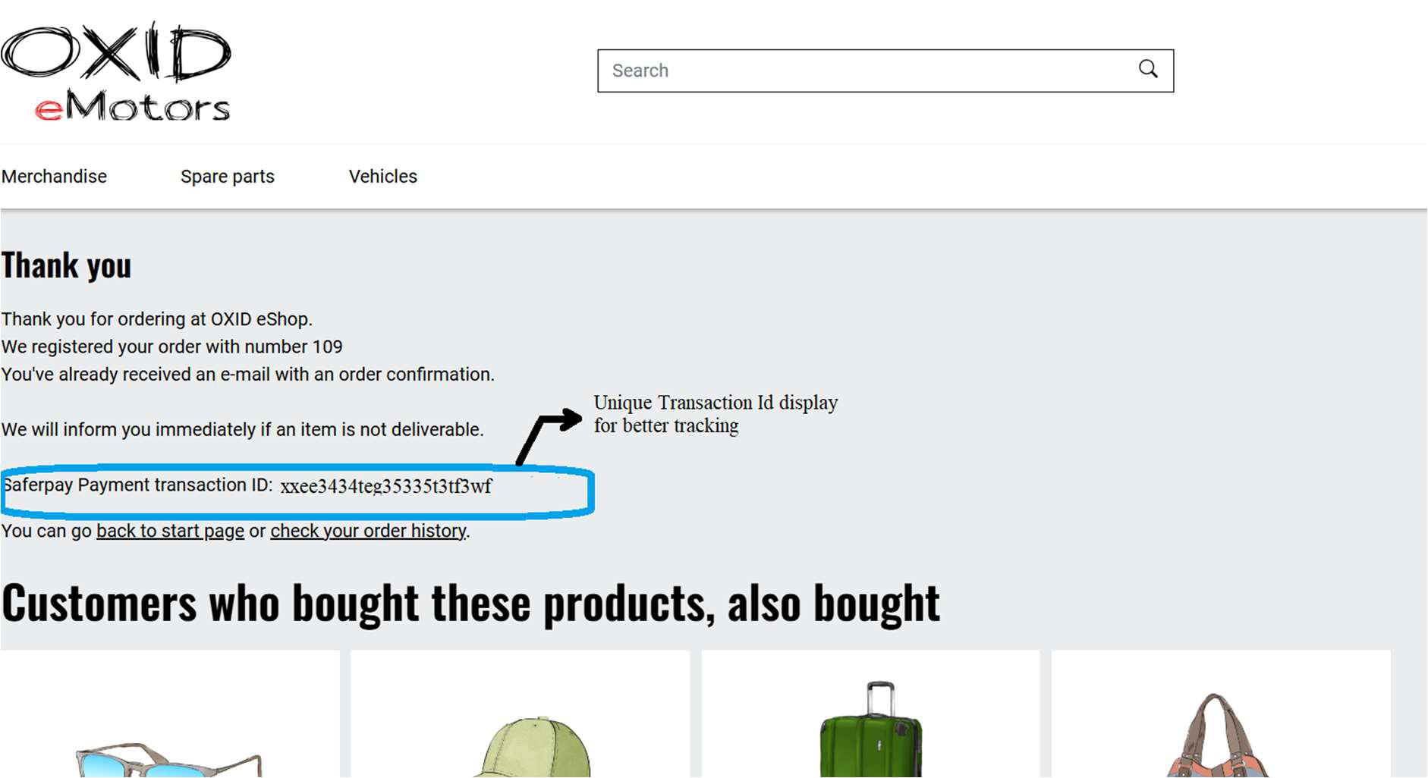Image resolution: width=1428 pixels, height=778 pixels.
Task: Open the Spare parts category
Action: coord(227,176)
